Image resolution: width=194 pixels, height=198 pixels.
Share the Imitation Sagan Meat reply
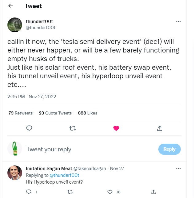pyautogui.click(x=153, y=192)
